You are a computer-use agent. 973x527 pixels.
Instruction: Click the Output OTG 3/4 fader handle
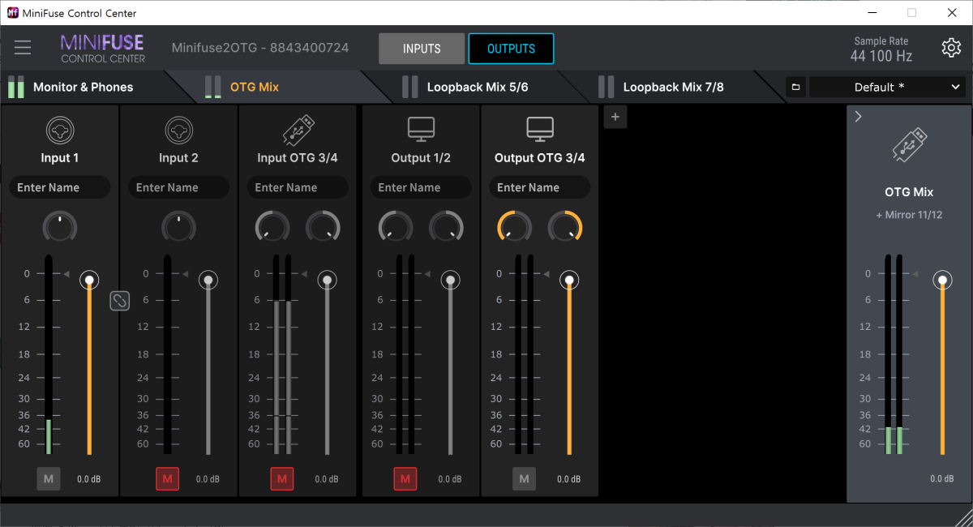click(x=569, y=281)
